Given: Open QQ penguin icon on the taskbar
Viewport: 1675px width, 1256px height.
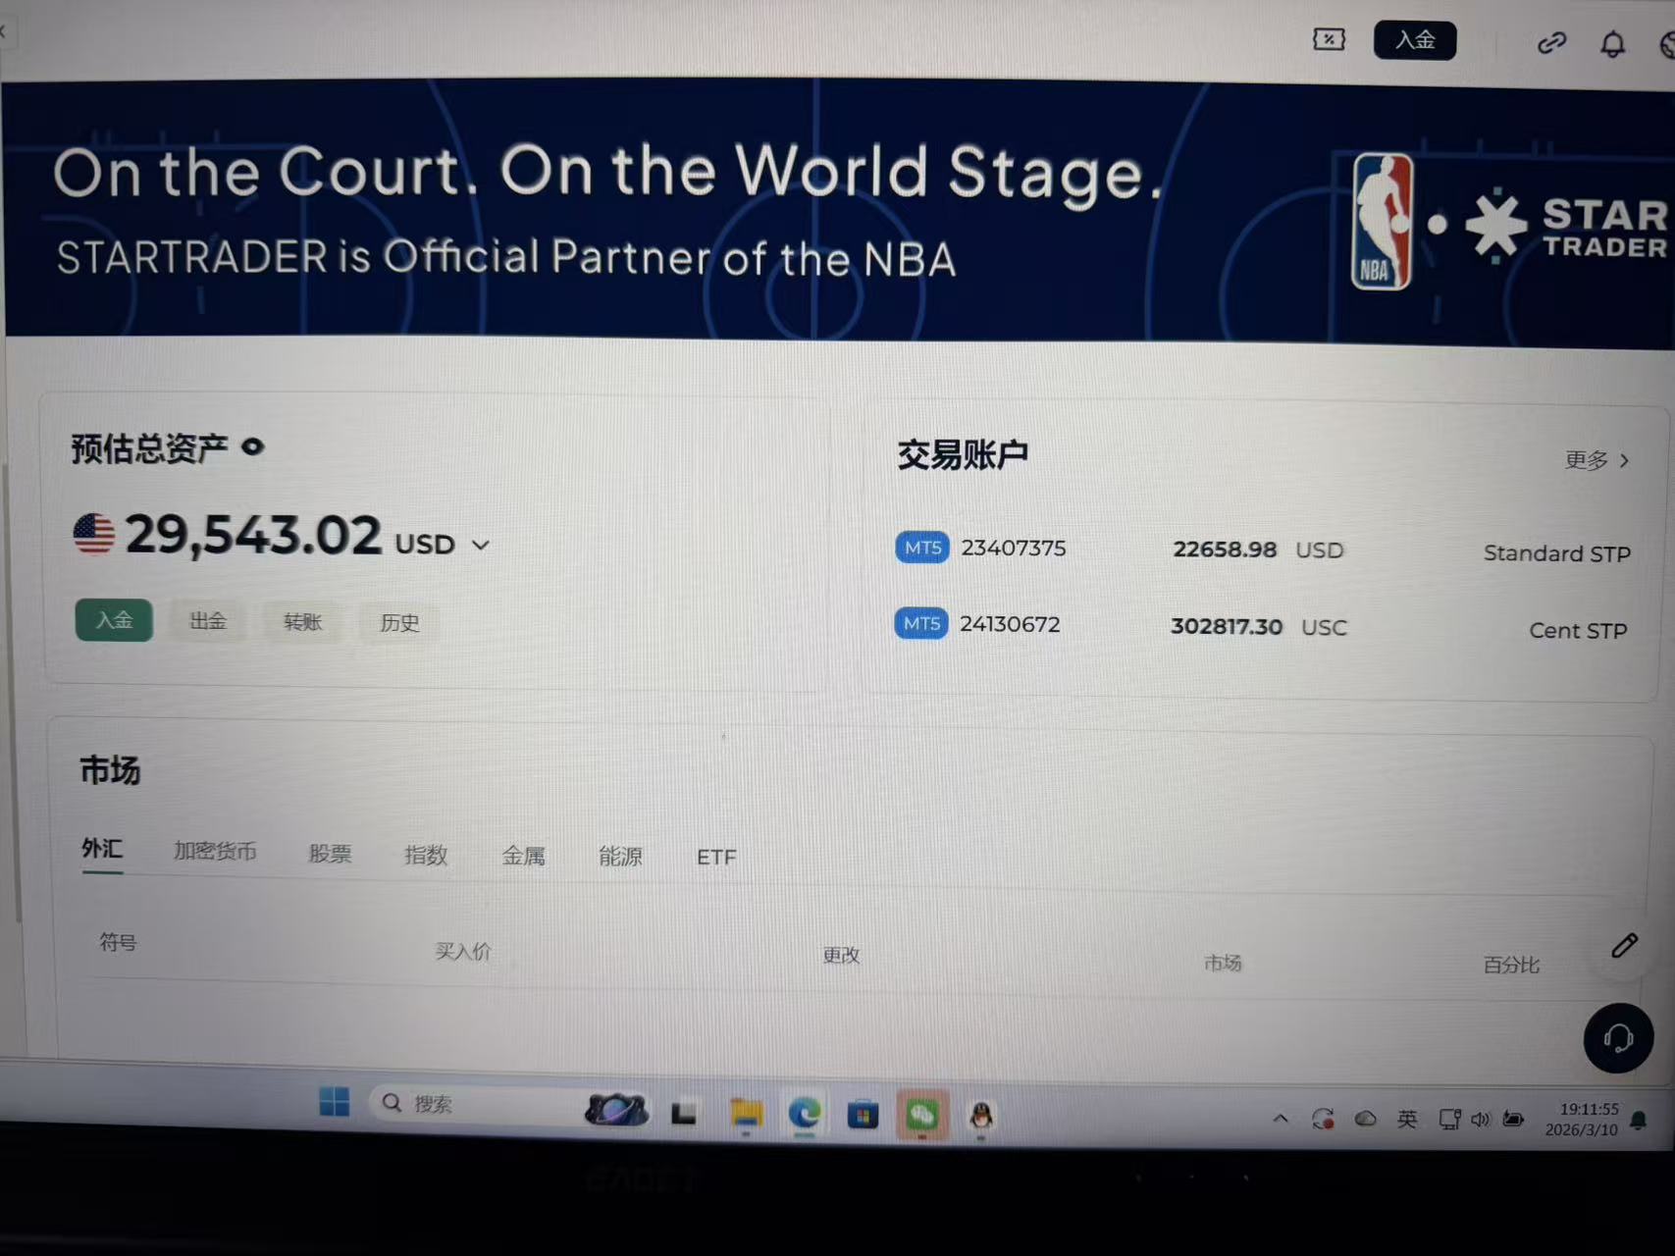Looking at the screenshot, I should click(x=981, y=1117).
